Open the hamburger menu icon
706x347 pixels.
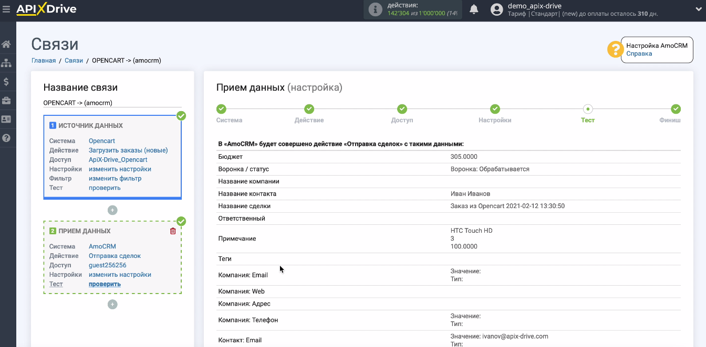pos(6,9)
